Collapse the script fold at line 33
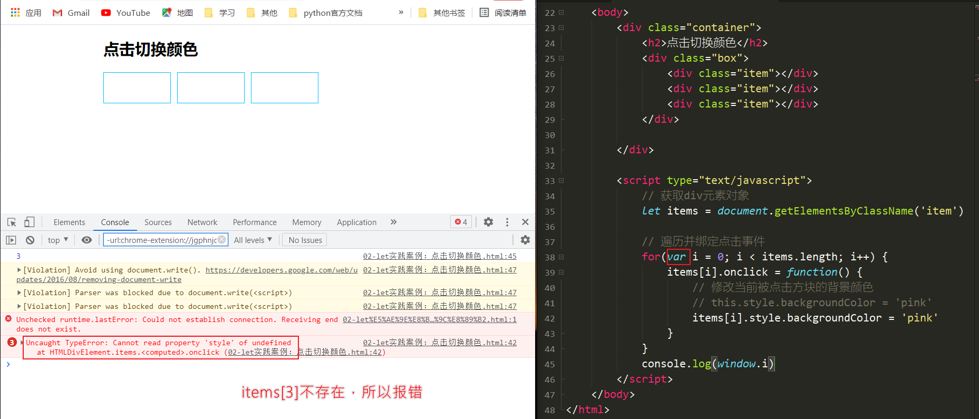This screenshot has width=979, height=419. 561,180
